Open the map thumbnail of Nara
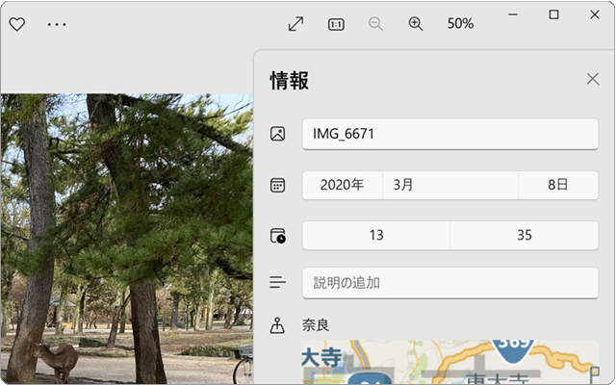This screenshot has height=385, width=616. click(x=450, y=362)
